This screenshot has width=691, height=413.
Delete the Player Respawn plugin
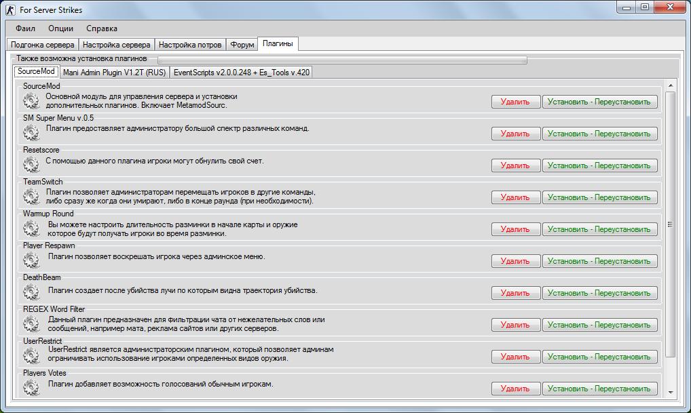point(516,261)
